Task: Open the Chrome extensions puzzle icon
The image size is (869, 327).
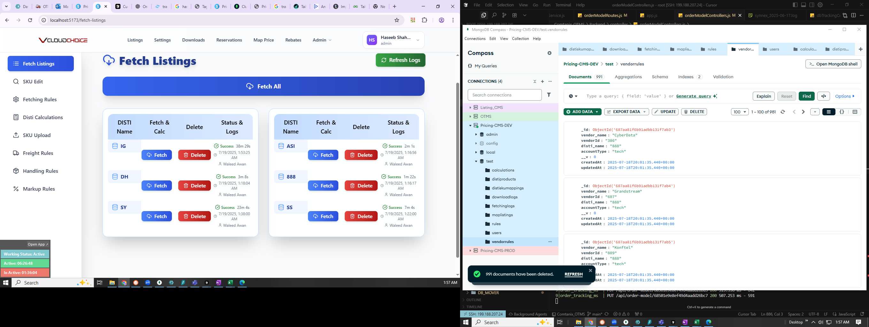Action: coord(424,20)
